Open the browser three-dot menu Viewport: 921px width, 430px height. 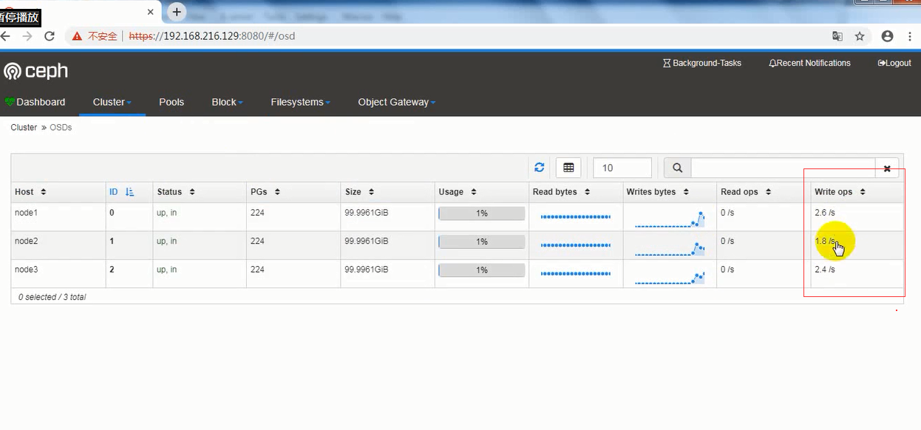click(911, 36)
